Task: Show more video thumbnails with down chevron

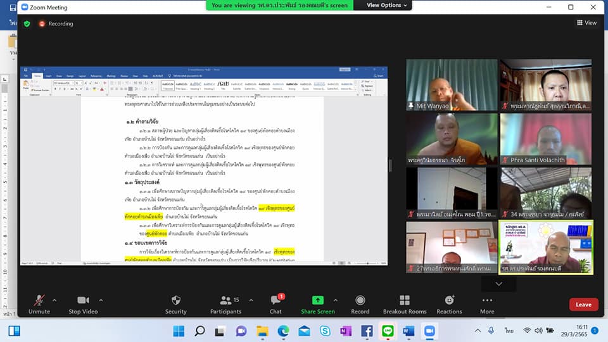Action: pyautogui.click(x=498, y=284)
